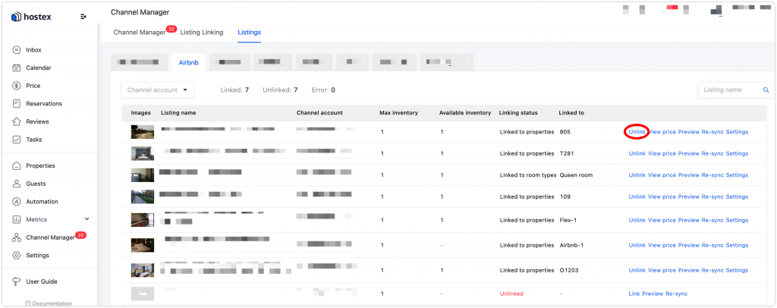Open thumbnail of listing linked to 805
This screenshot has width=777, height=308.
pos(142,132)
